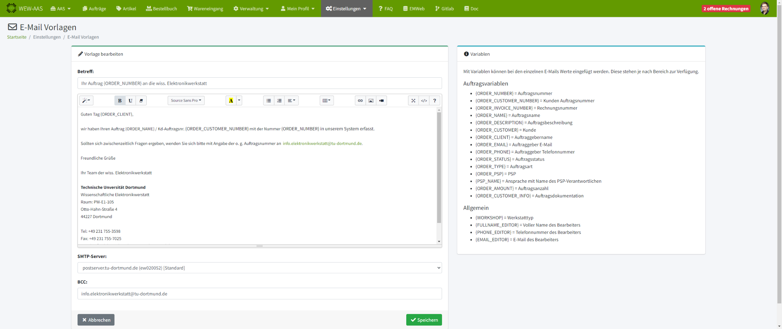Insert an unordered bullet list
The image size is (782, 329).
[269, 100]
